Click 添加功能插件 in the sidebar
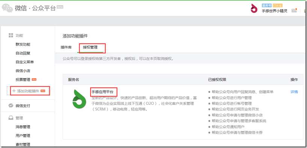The image size is (307, 148). pyautogui.click(x=28, y=91)
